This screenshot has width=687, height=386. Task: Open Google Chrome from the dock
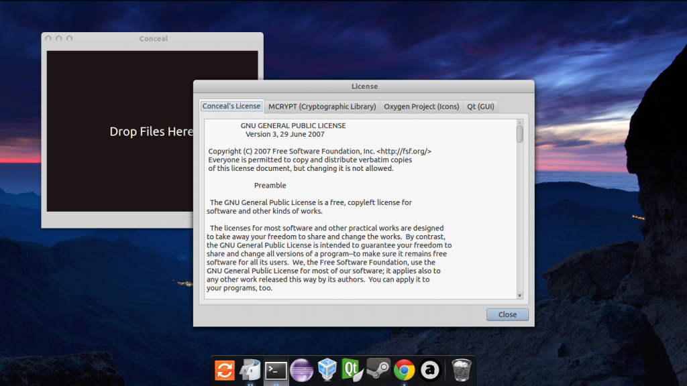[x=404, y=369]
